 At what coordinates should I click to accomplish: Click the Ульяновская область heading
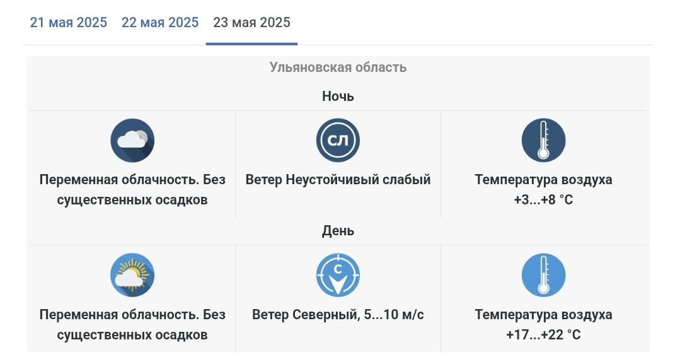click(338, 68)
